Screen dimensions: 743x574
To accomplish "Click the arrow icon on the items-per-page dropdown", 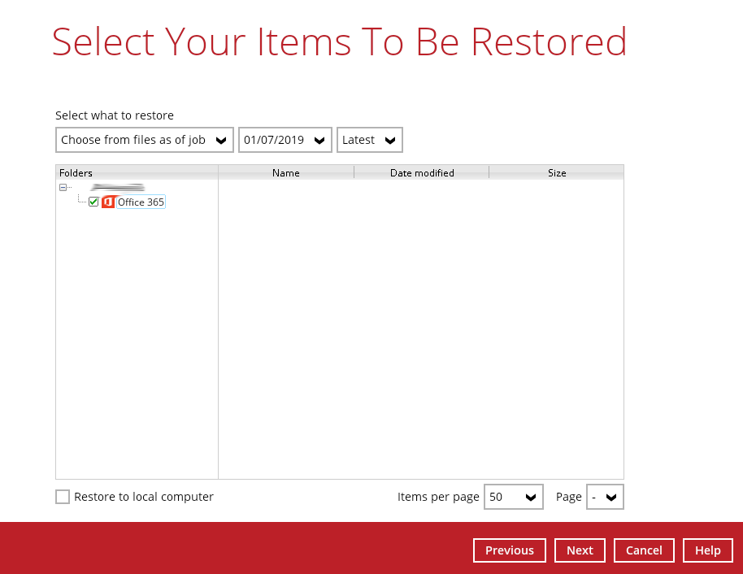I will [532, 497].
